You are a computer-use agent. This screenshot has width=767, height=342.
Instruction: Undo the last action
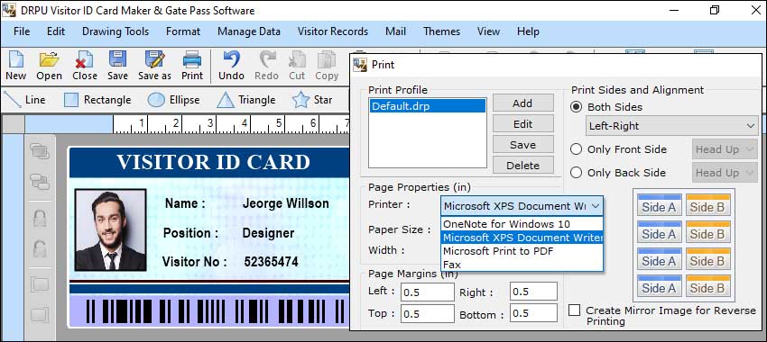(231, 66)
